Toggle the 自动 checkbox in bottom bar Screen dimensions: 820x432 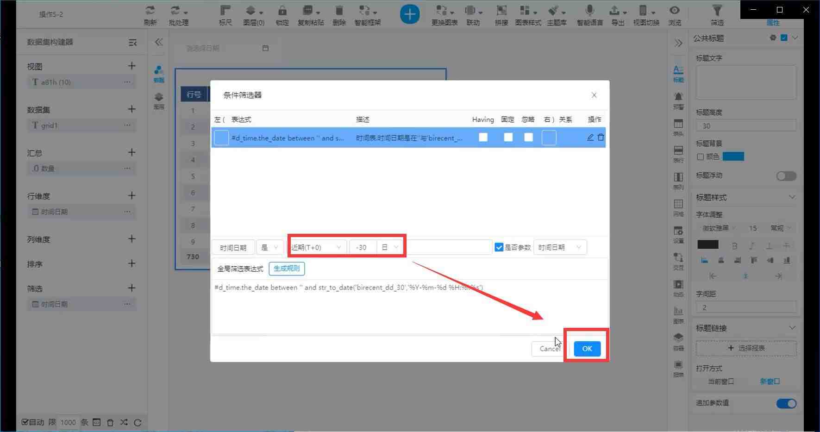(x=25, y=422)
